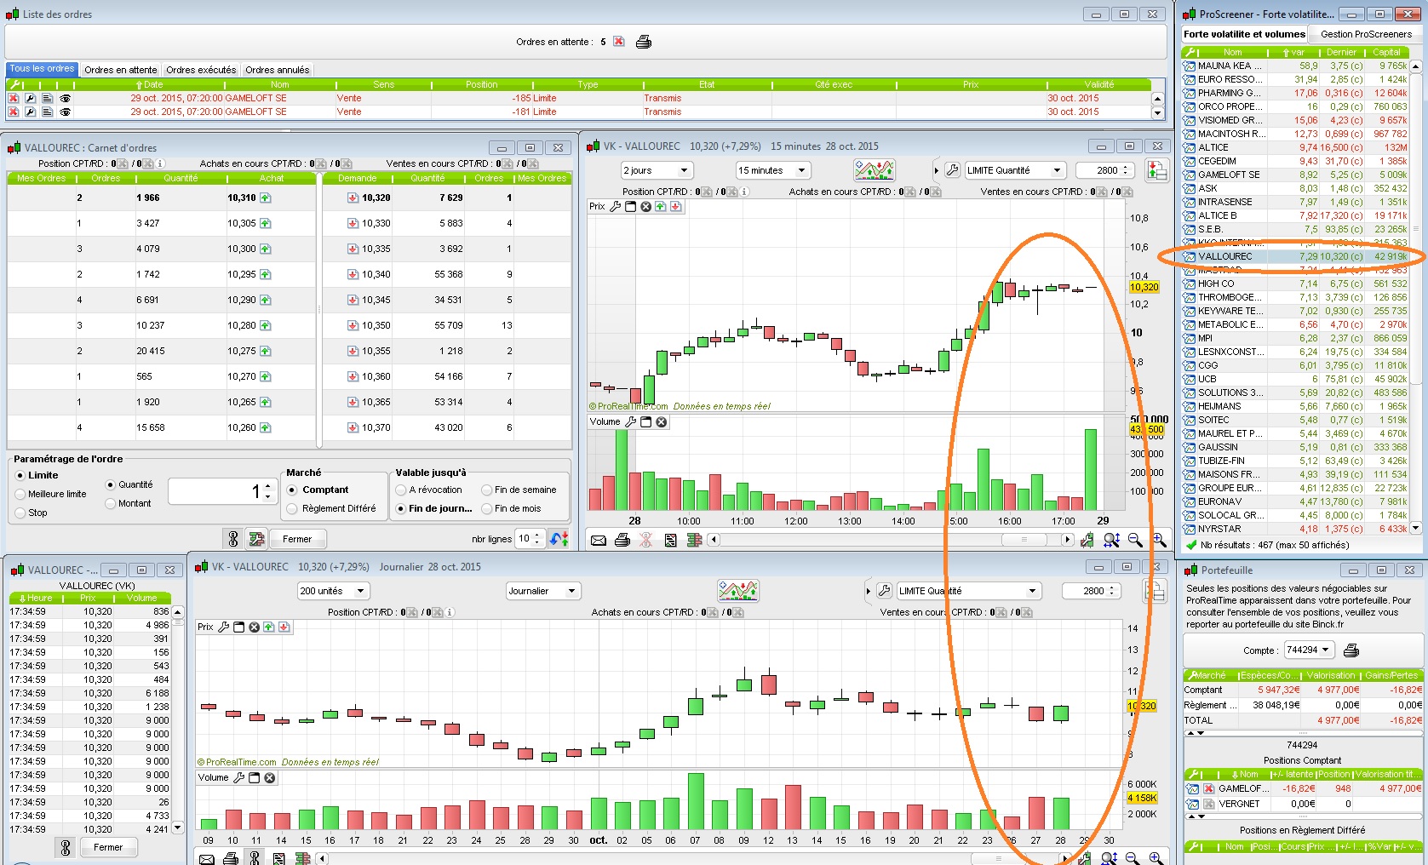1428x865 pixels.
Task: Open the Journalier timeframe dropdown
Action: click(x=542, y=591)
